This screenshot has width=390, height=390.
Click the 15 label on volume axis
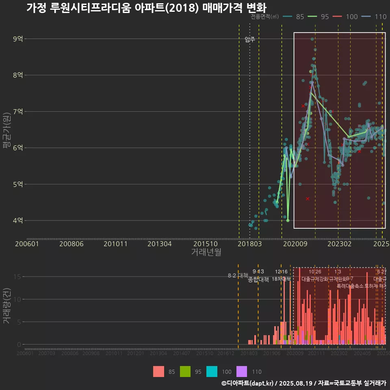click(x=17, y=277)
